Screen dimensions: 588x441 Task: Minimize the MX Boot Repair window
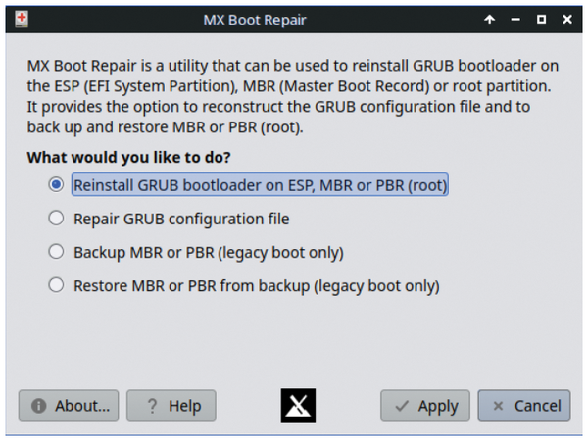pos(515,19)
